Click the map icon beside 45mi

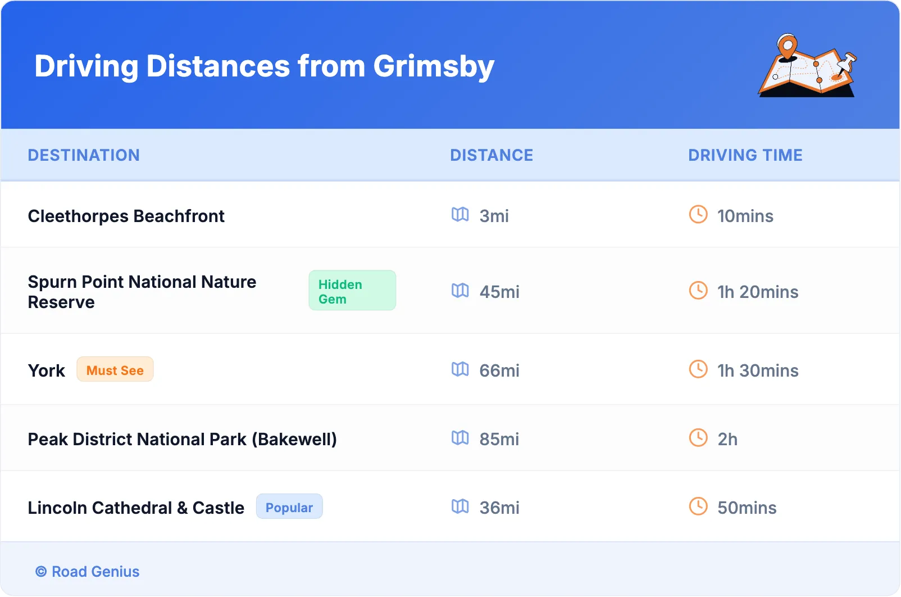tap(460, 290)
